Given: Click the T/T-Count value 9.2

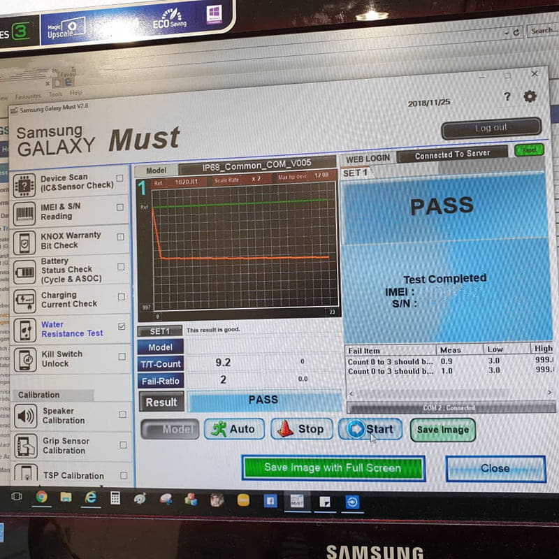Looking at the screenshot, I should pos(223,363).
